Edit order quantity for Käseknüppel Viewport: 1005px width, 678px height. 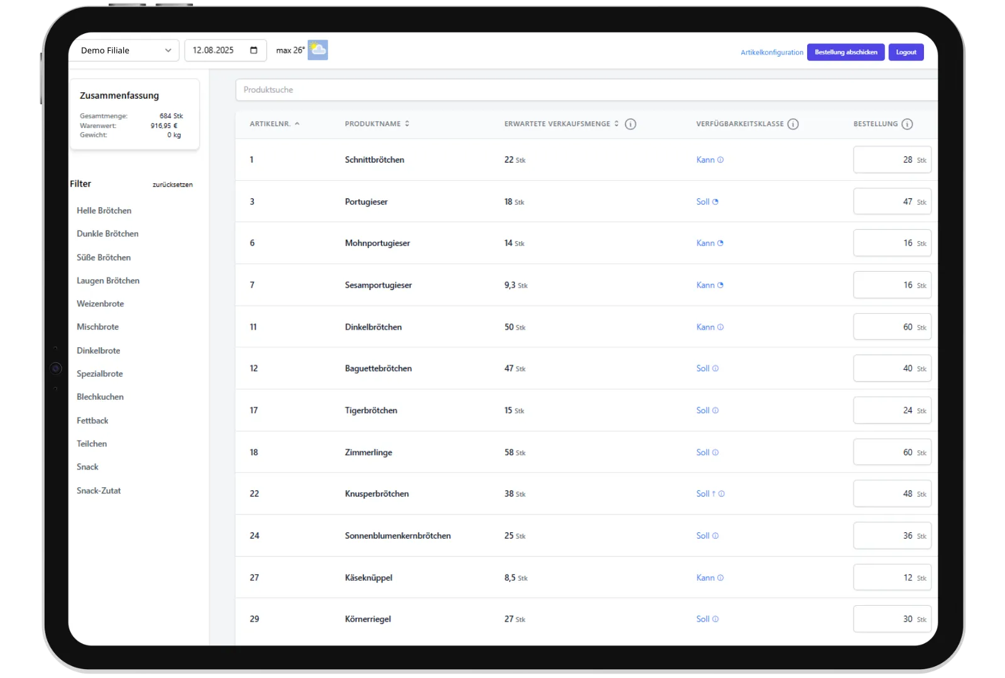click(892, 578)
